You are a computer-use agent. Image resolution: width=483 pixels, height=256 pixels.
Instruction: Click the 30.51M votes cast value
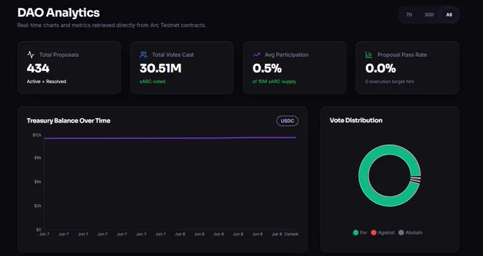[x=161, y=68]
